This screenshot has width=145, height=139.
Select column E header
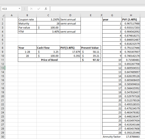(x=91, y=15)
